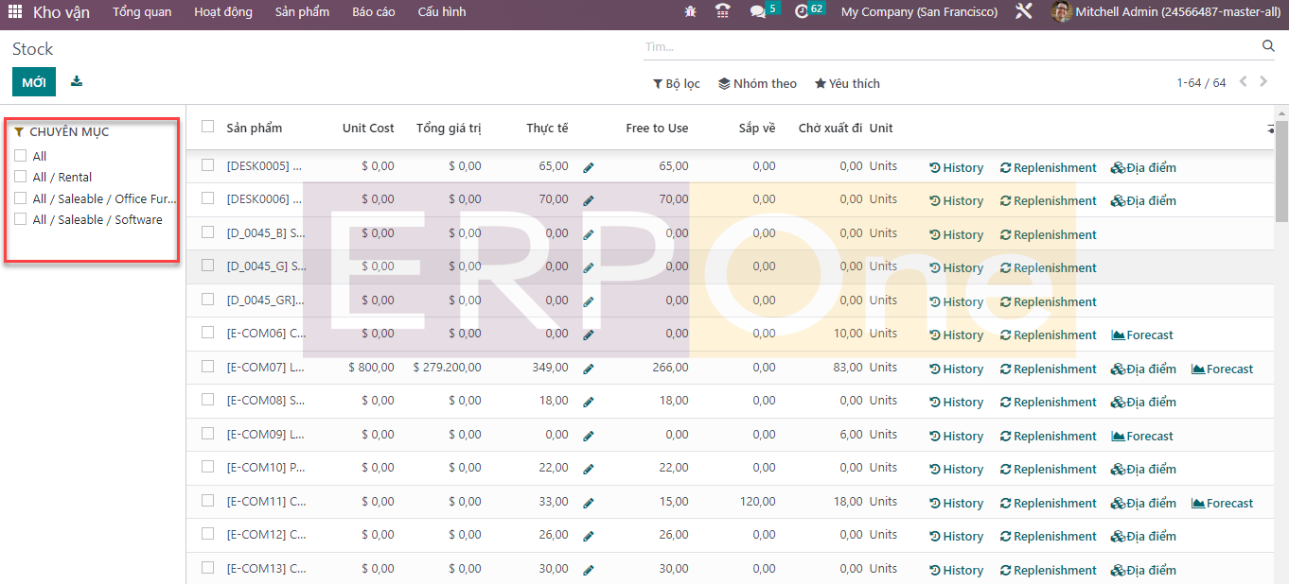Click the MỚI button
The image size is (1289, 584).
(34, 82)
